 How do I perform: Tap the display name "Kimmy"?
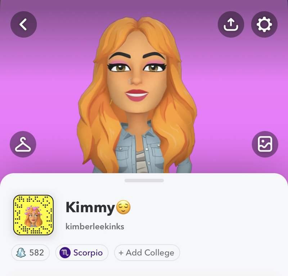(90, 207)
